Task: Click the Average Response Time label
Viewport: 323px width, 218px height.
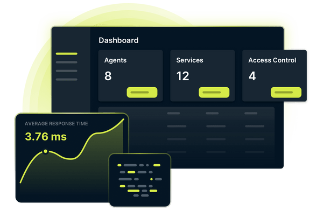Action: (56, 124)
